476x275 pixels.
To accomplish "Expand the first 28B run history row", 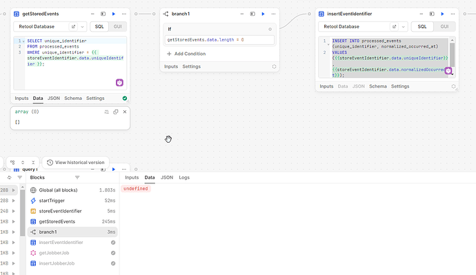I will 13,190.
